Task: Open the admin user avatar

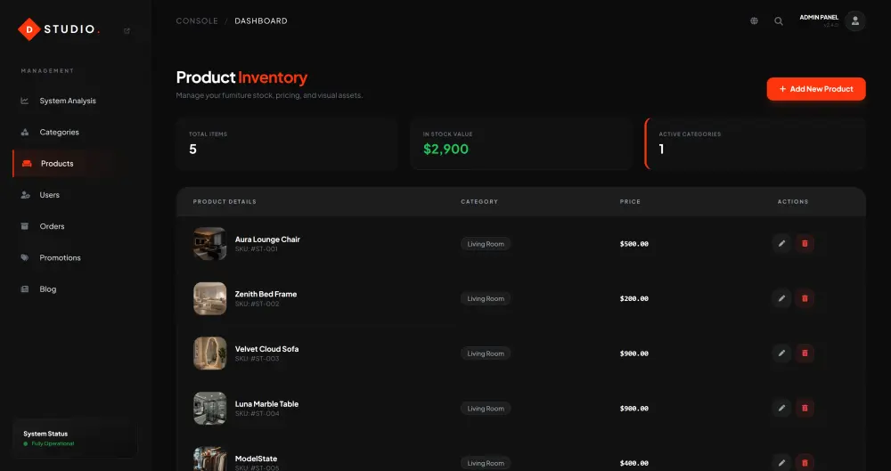Action: 855,21
